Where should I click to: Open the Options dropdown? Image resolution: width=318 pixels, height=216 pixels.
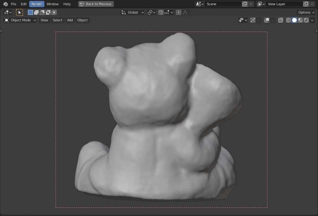tap(306, 12)
